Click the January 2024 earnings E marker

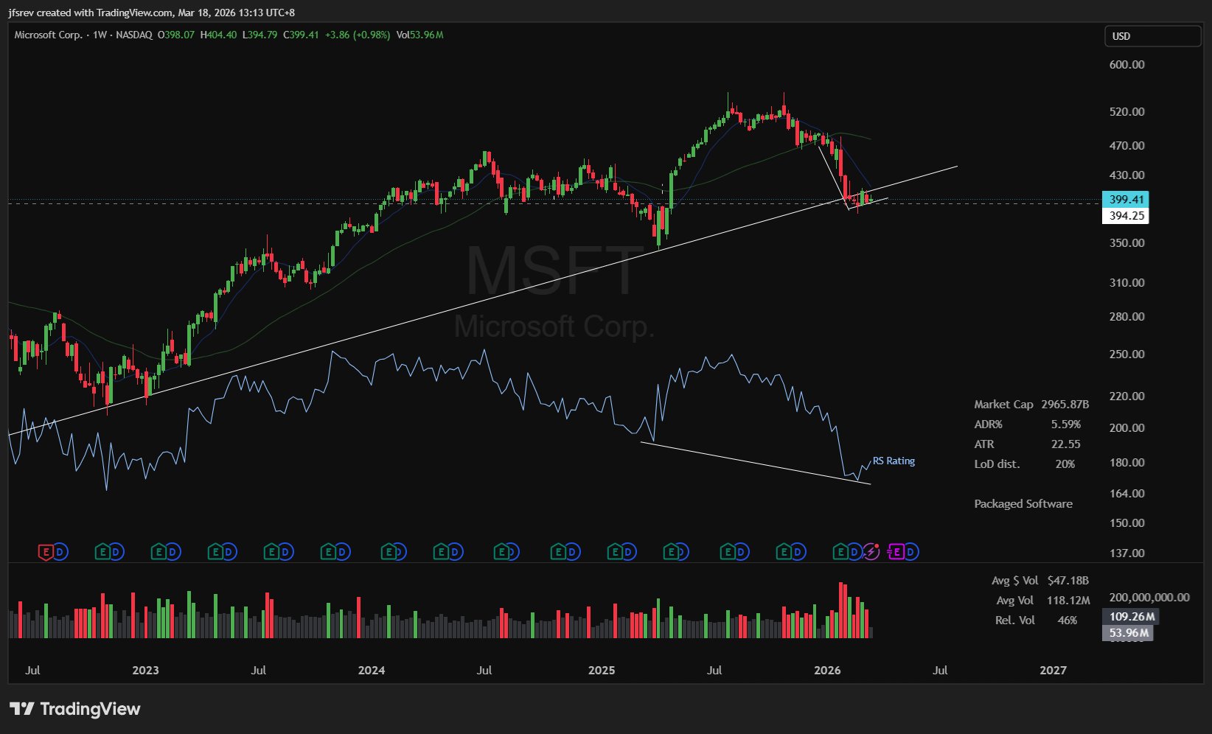(389, 551)
